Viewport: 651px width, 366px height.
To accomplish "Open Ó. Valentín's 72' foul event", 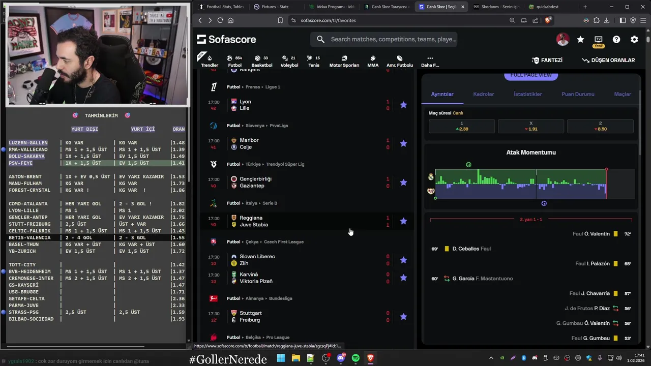I will [602, 234].
